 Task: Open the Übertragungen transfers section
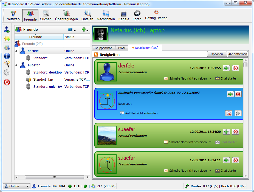pos(66,15)
